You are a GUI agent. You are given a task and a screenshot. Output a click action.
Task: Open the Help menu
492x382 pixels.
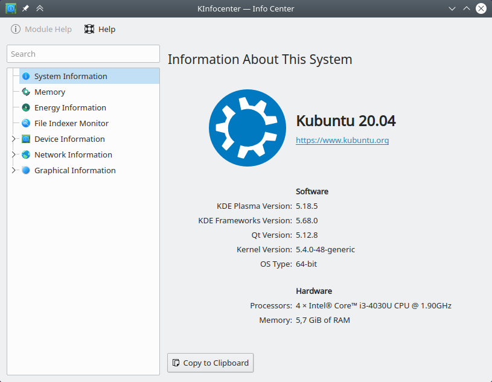click(x=100, y=30)
